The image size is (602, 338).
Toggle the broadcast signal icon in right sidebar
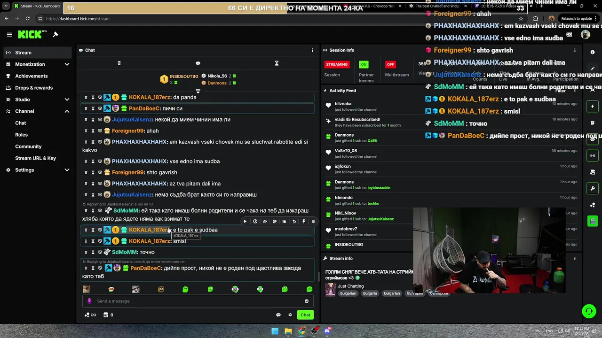593,155
